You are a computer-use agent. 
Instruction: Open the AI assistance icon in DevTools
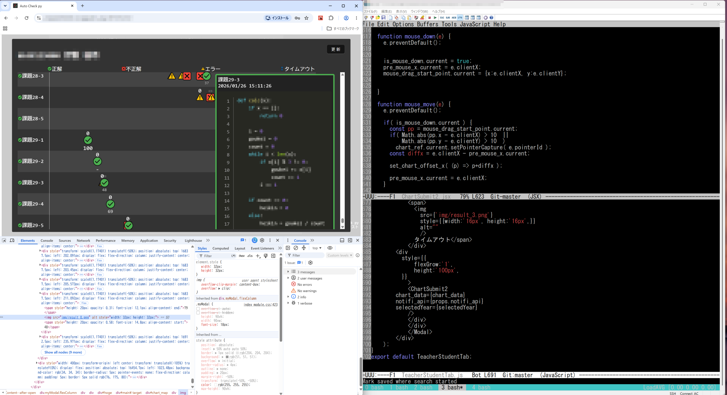click(254, 240)
